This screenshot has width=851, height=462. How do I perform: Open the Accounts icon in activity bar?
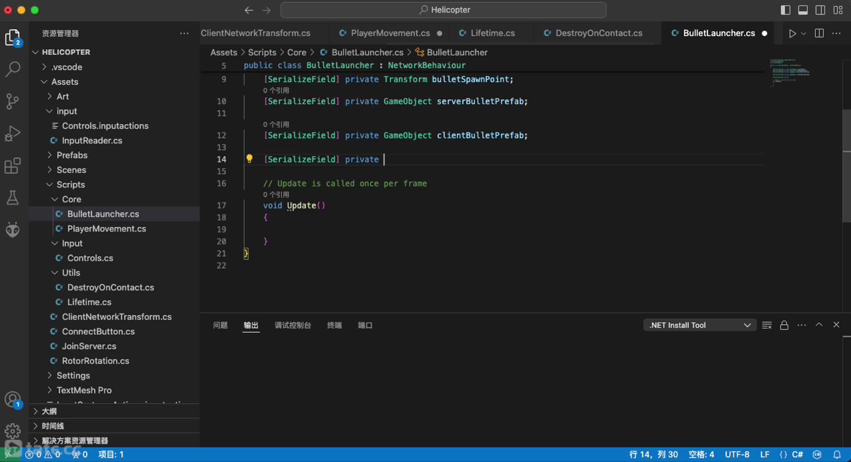pyautogui.click(x=12, y=400)
